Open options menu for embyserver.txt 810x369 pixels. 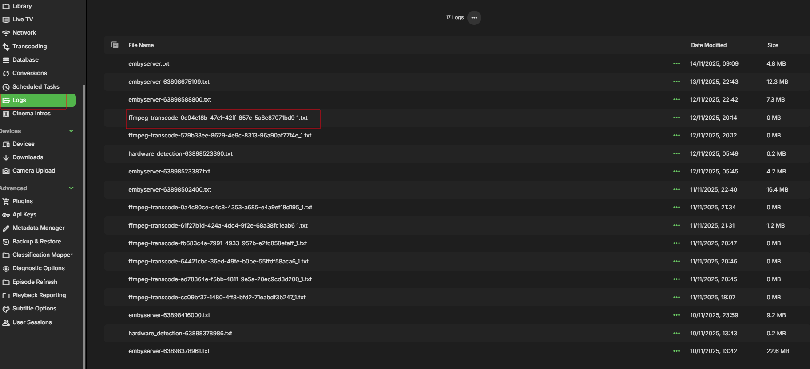click(676, 64)
